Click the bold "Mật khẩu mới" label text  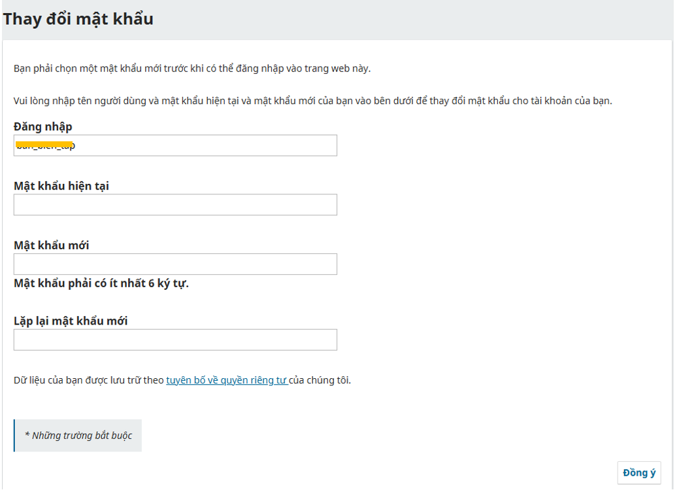click(52, 245)
